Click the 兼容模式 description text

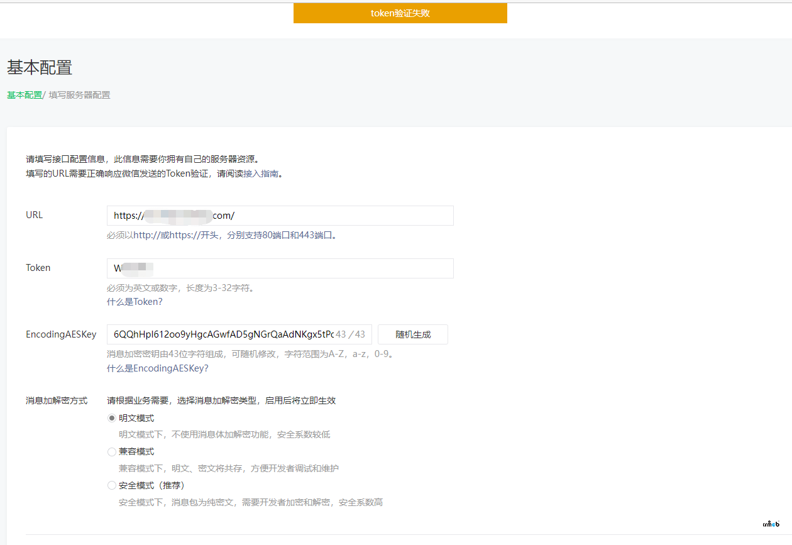click(229, 468)
